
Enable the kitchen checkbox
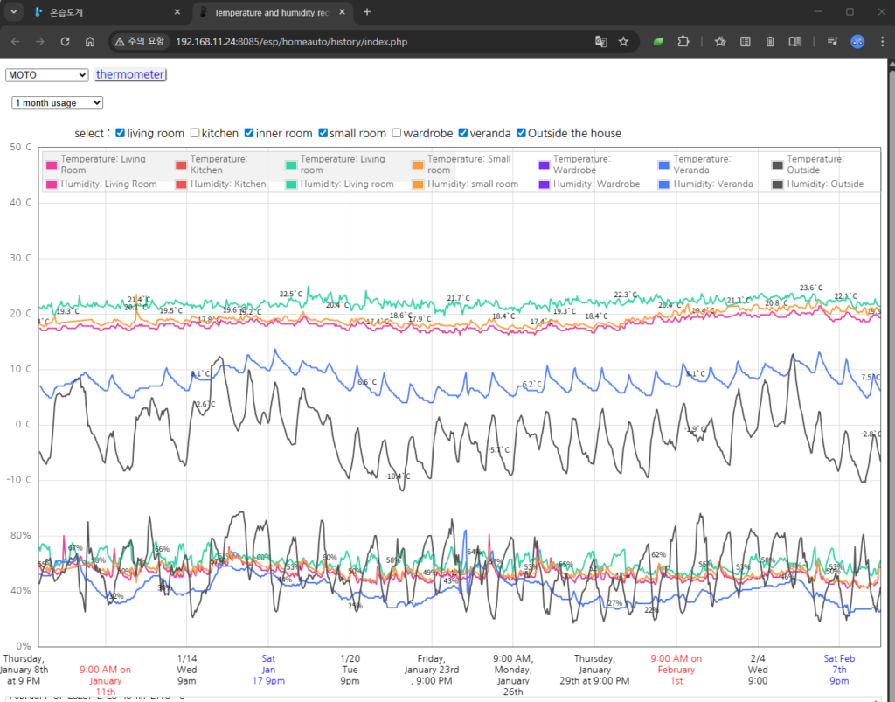[195, 133]
